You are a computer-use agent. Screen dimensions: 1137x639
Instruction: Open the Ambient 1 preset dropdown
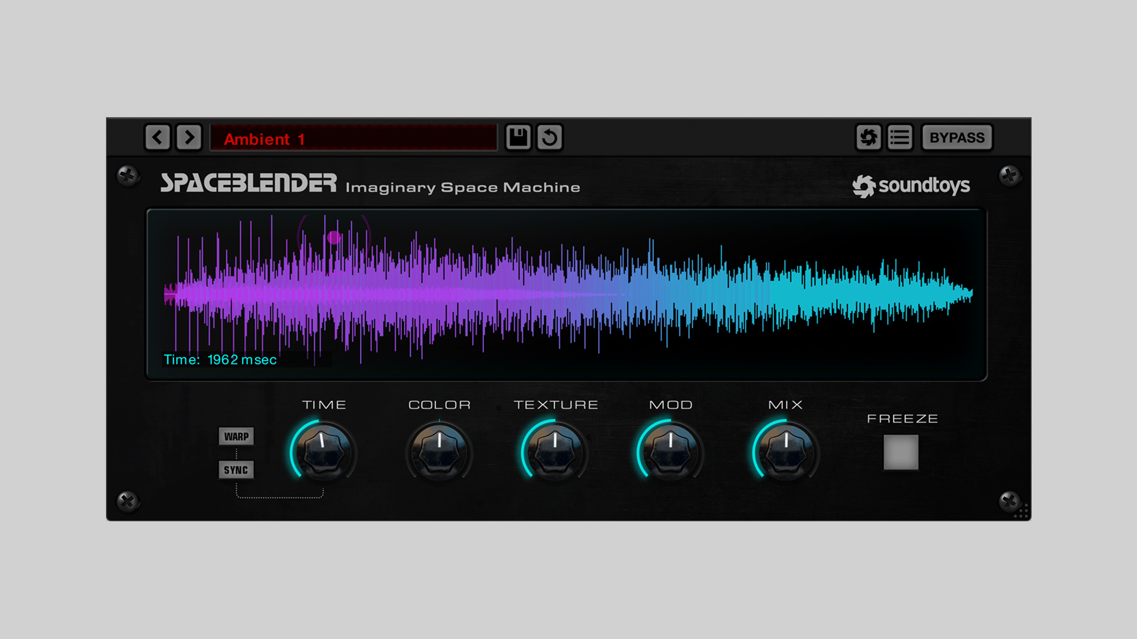pyautogui.click(x=354, y=138)
